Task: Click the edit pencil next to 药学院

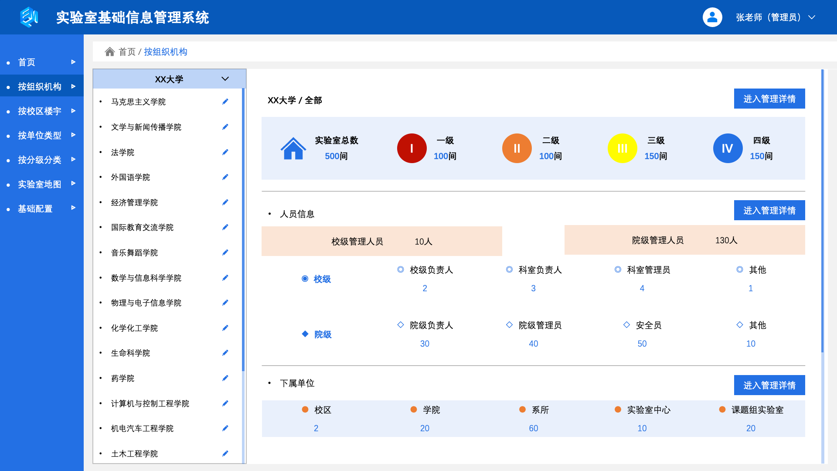Action: tap(225, 378)
